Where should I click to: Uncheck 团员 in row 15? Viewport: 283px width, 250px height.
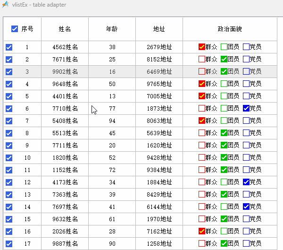224,219
